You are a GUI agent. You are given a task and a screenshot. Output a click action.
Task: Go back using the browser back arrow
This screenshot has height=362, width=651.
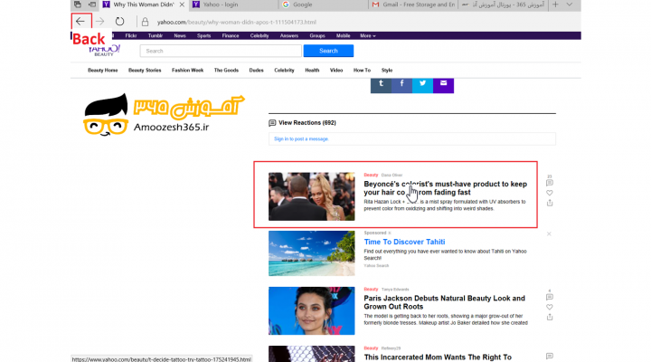click(x=80, y=22)
